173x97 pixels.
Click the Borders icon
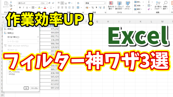[x=33, y=8]
